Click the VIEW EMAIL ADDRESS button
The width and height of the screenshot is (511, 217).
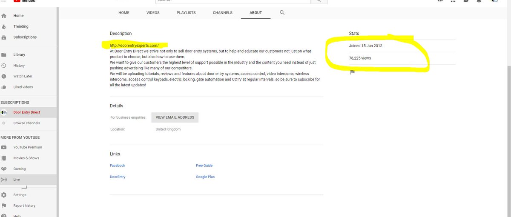point(175,117)
